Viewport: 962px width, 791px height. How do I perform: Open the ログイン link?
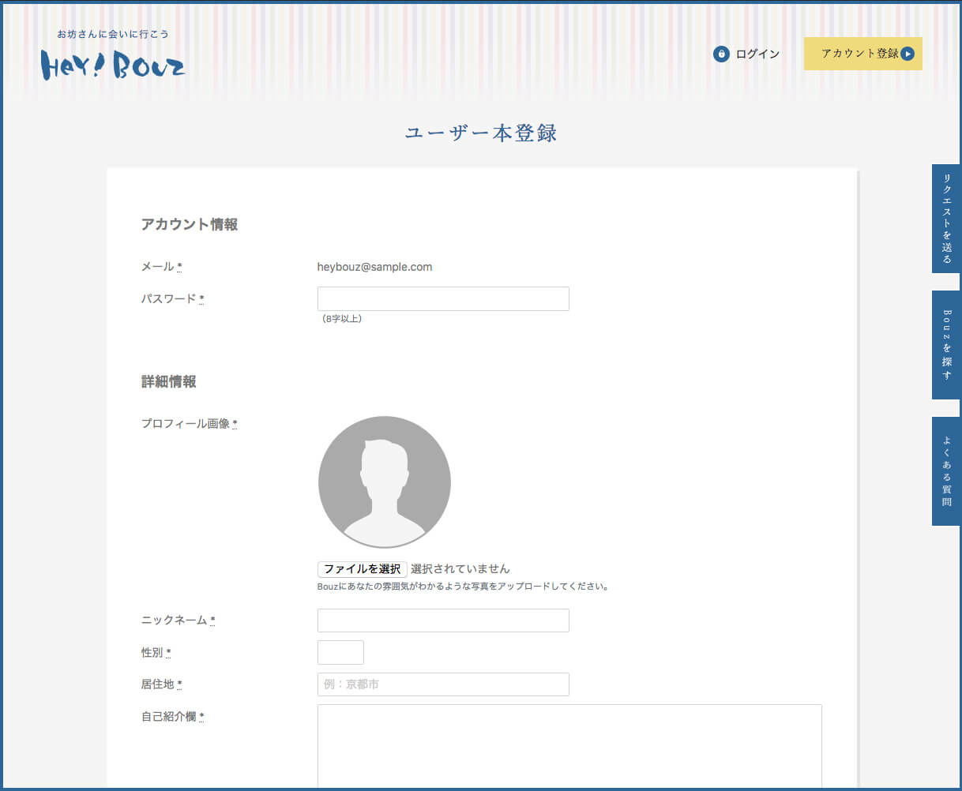pos(757,54)
